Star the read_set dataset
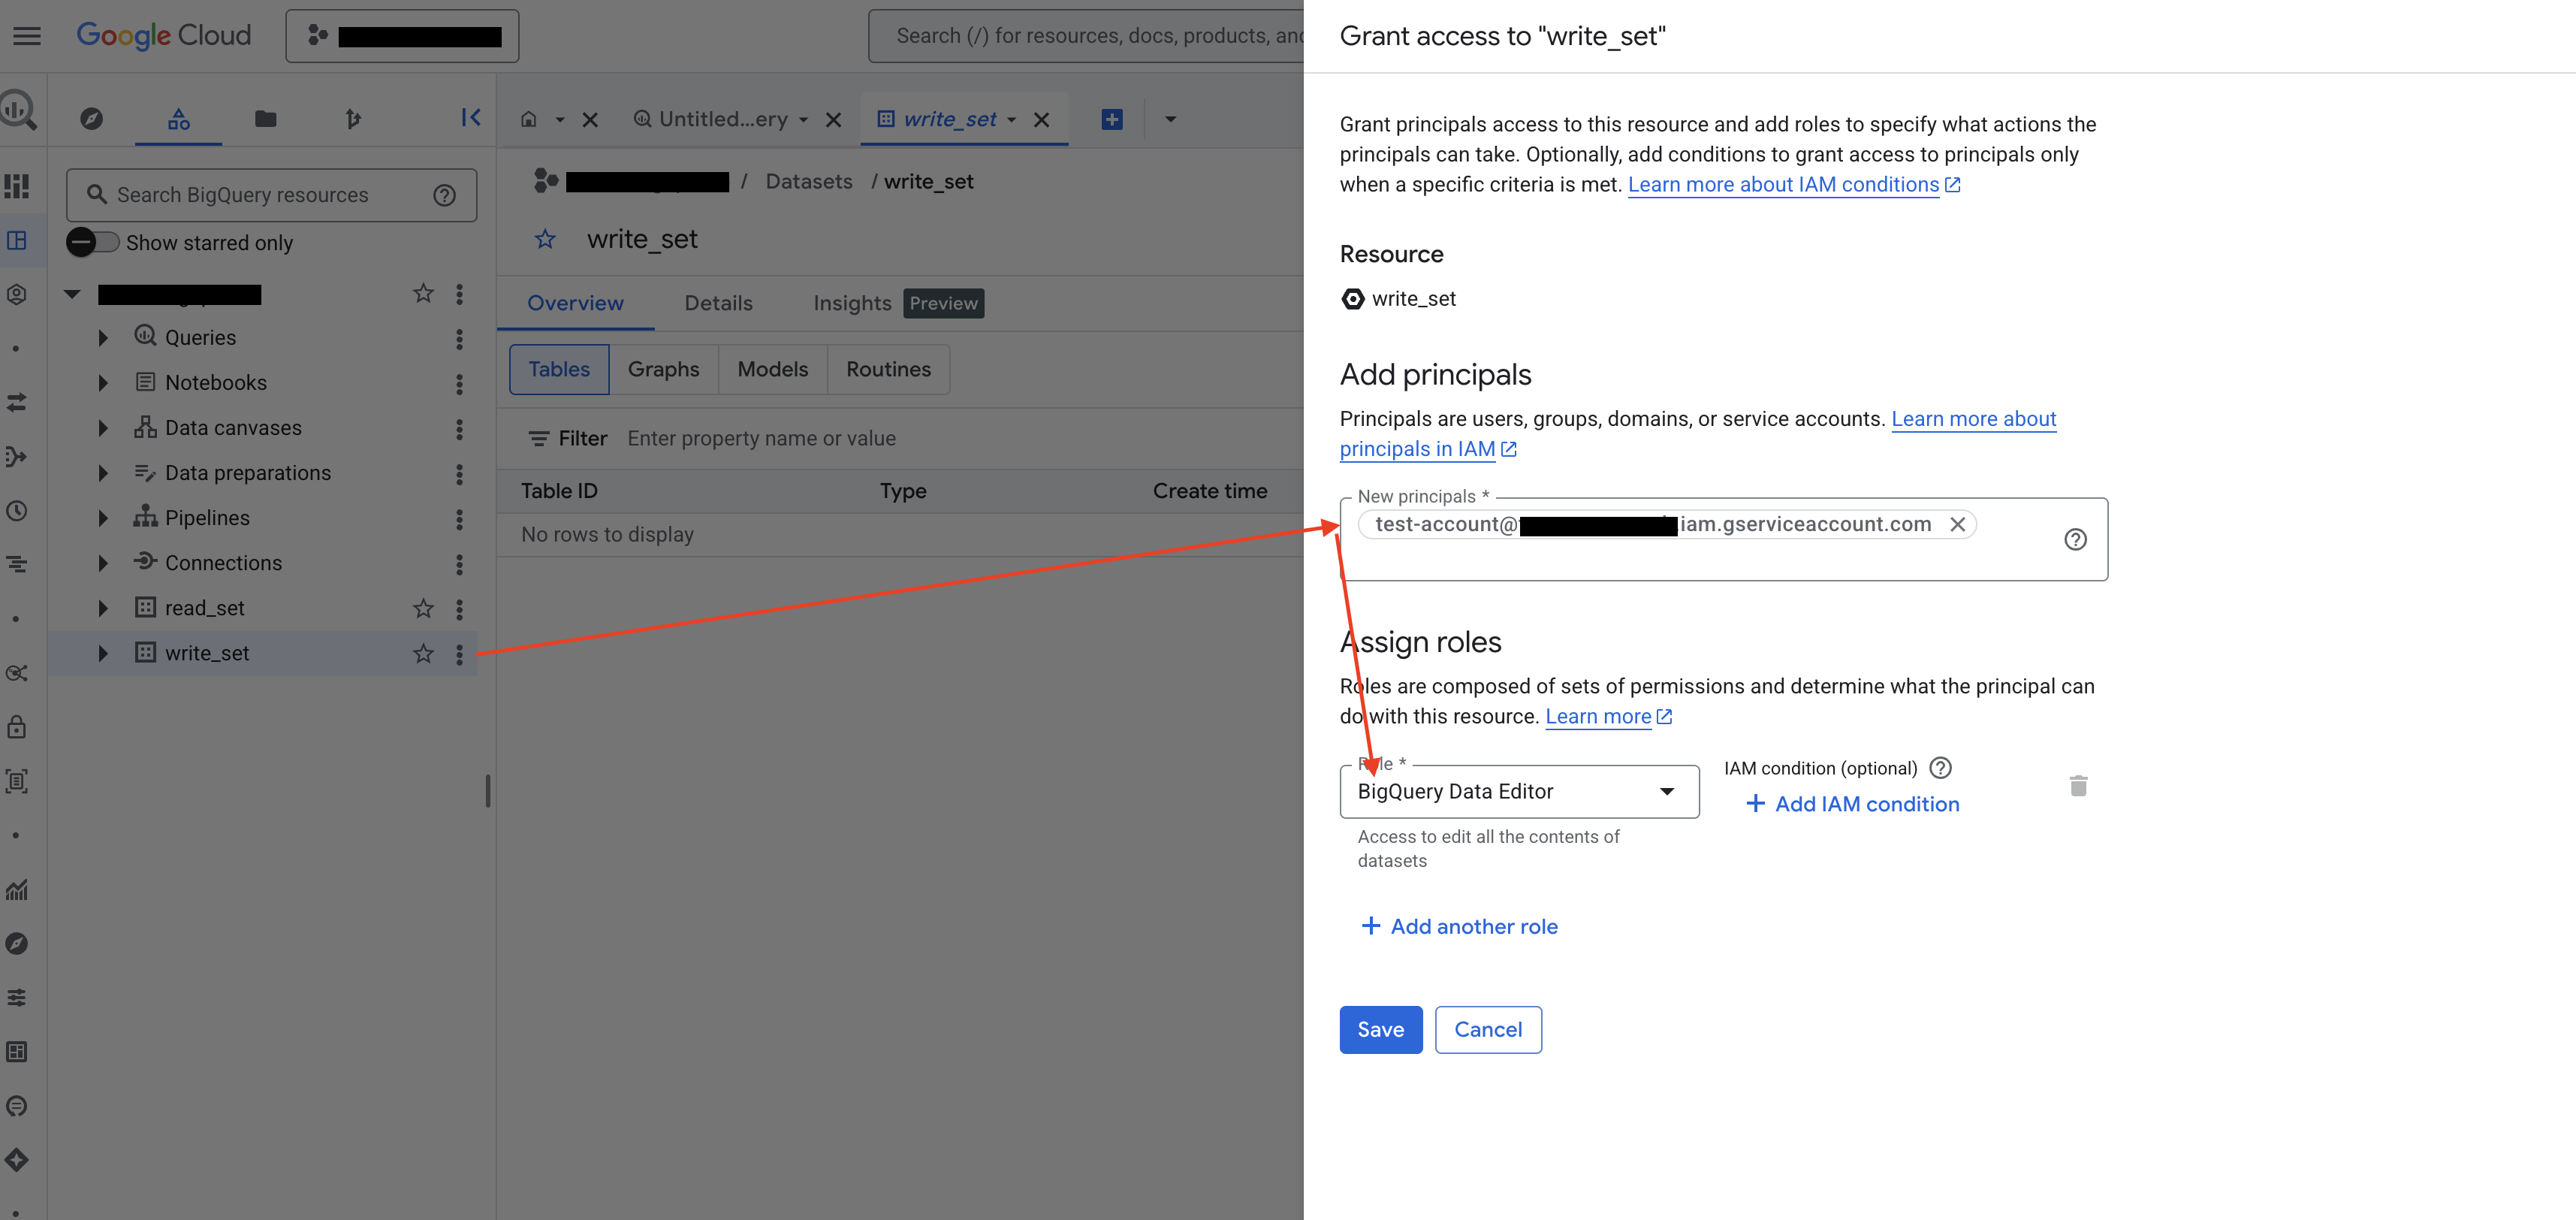 click(x=423, y=608)
